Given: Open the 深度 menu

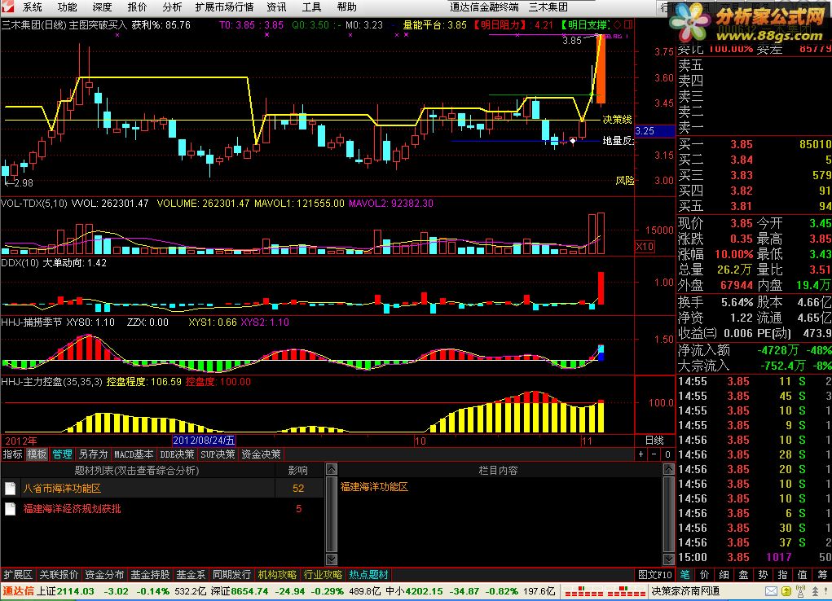Looking at the screenshot, I should 102,7.
